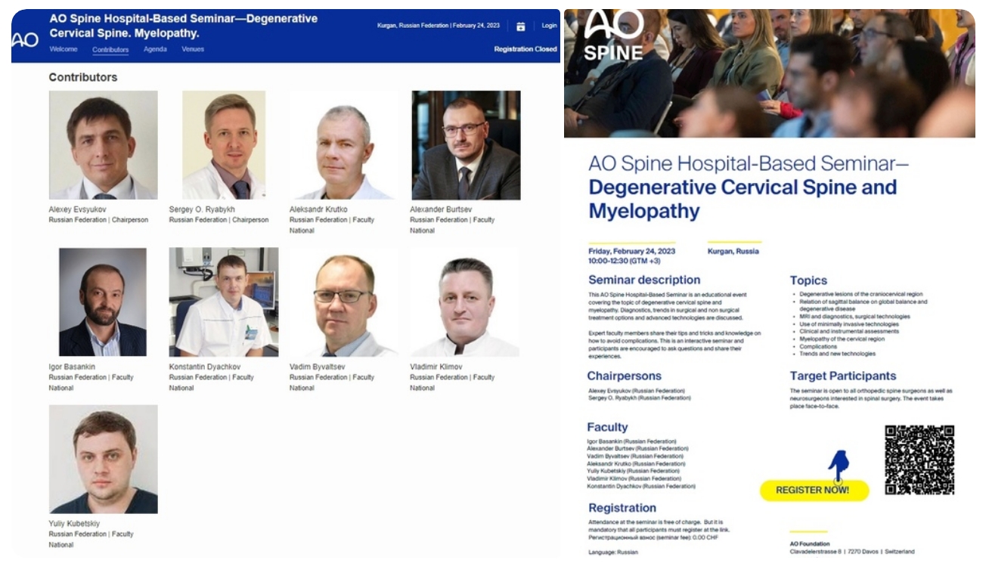Image resolution: width=989 pixels, height=576 pixels.
Task: Click the Login link
Action: tap(549, 26)
